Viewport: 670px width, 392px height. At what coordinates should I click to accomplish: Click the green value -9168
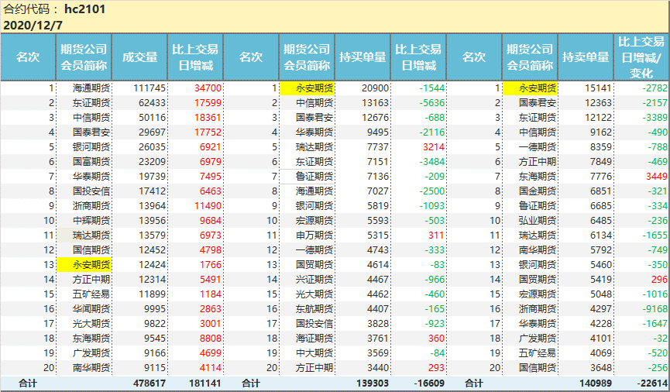point(655,308)
